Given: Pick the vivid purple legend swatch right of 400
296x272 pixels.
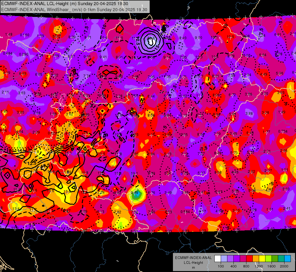Looking at the screenshot, I should click(237, 259).
